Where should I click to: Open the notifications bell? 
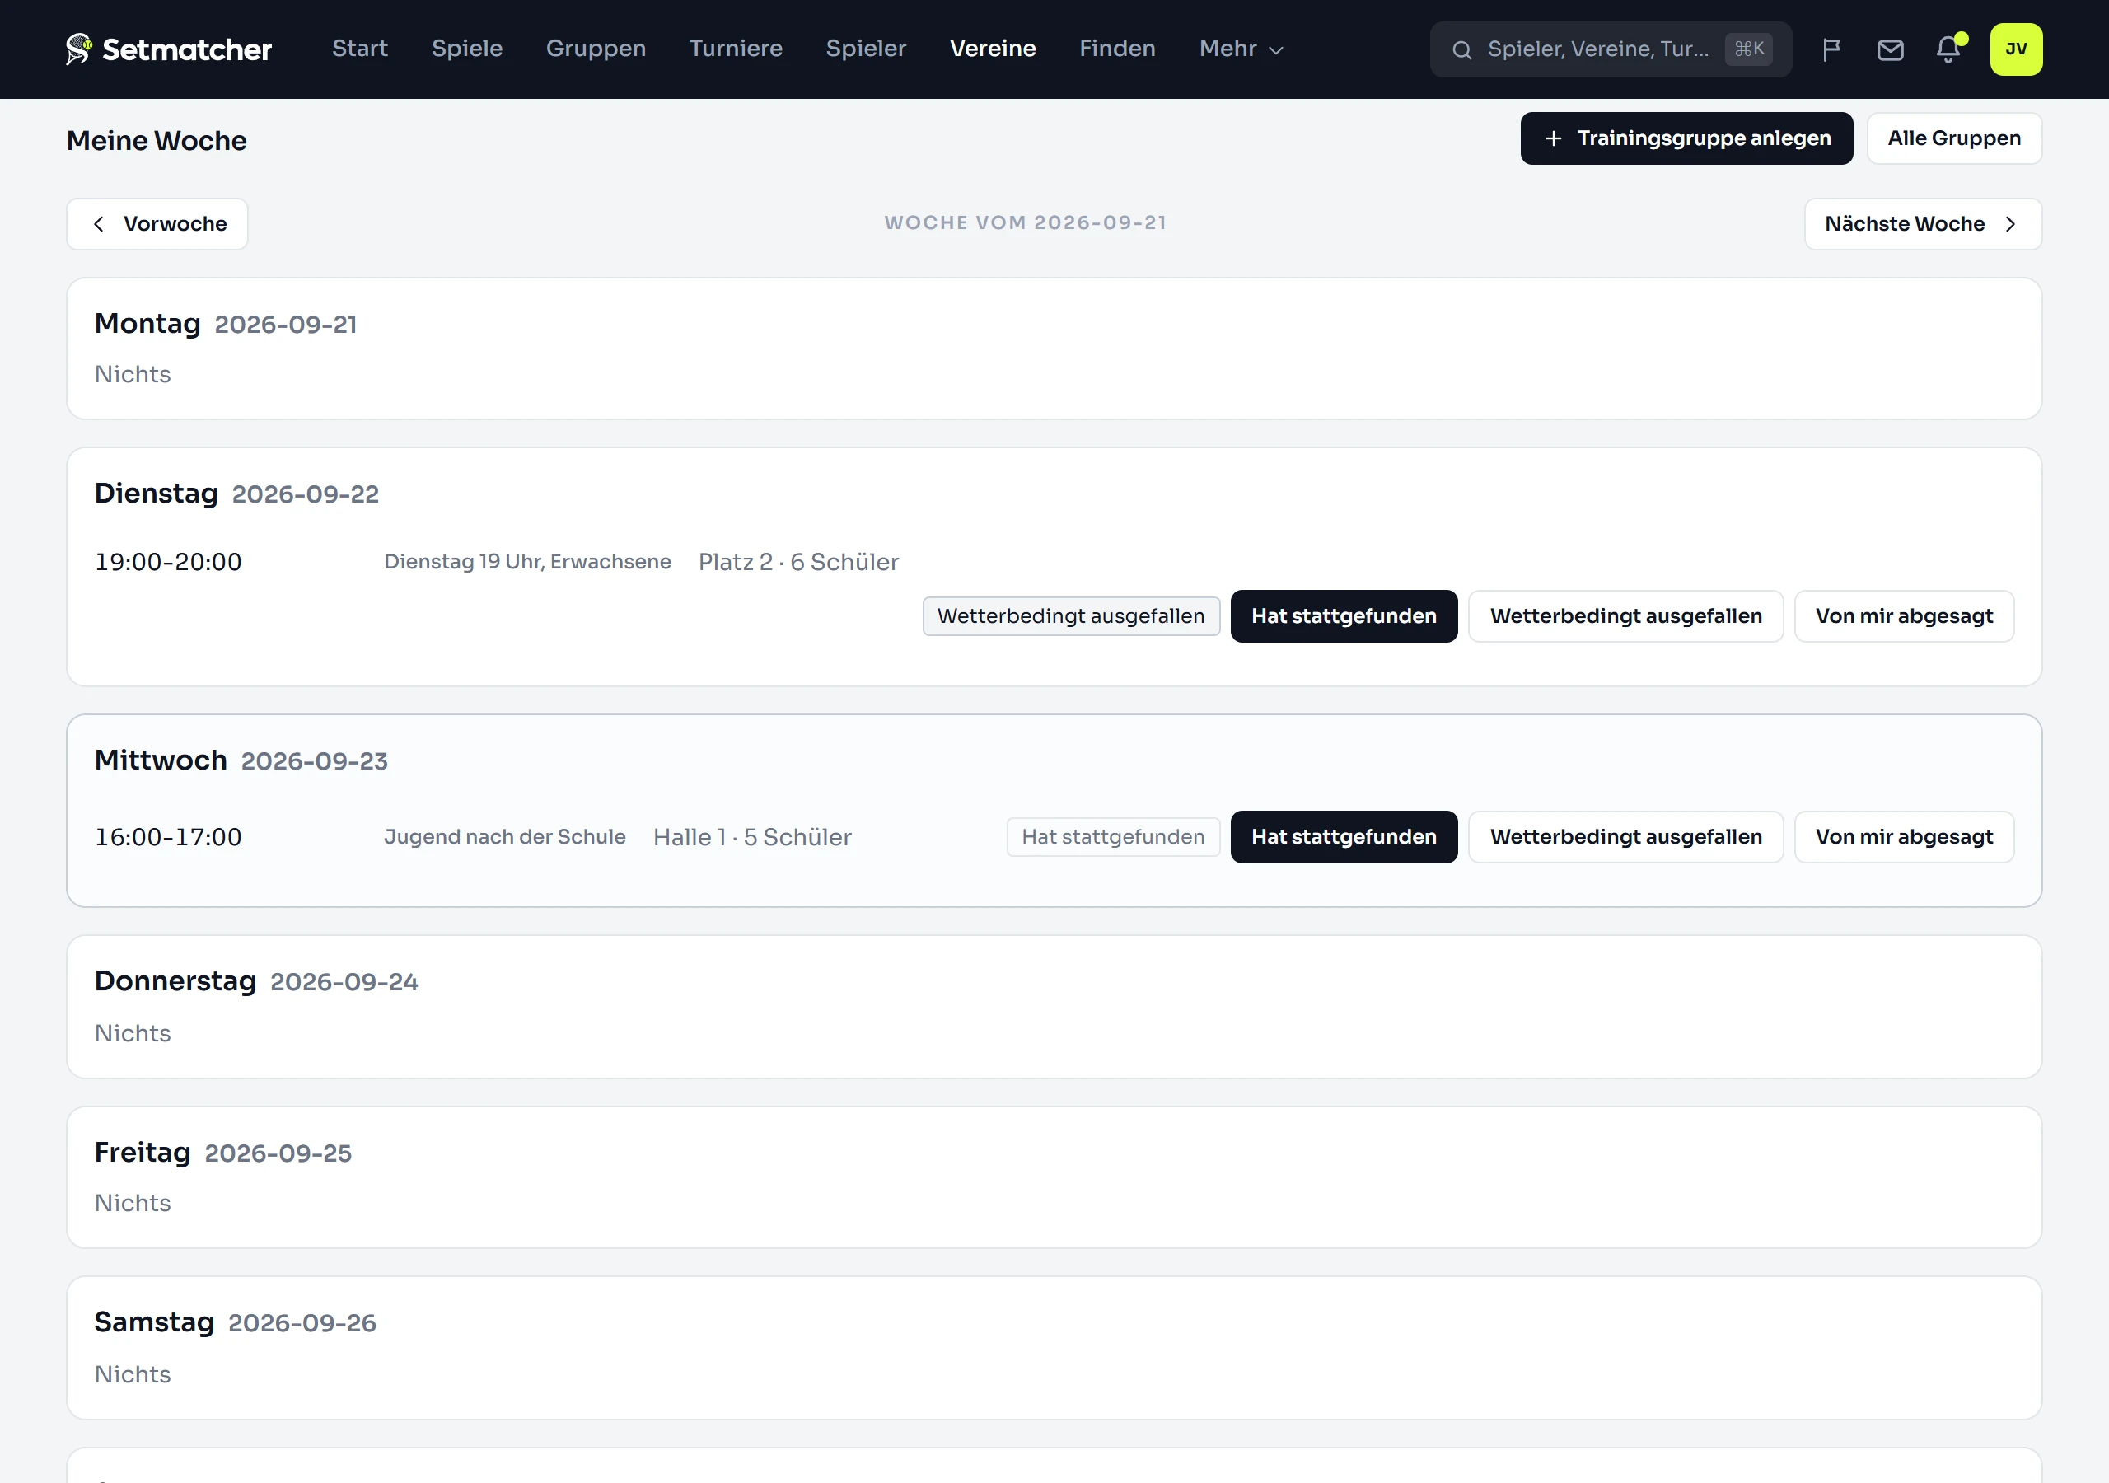pos(1948,49)
